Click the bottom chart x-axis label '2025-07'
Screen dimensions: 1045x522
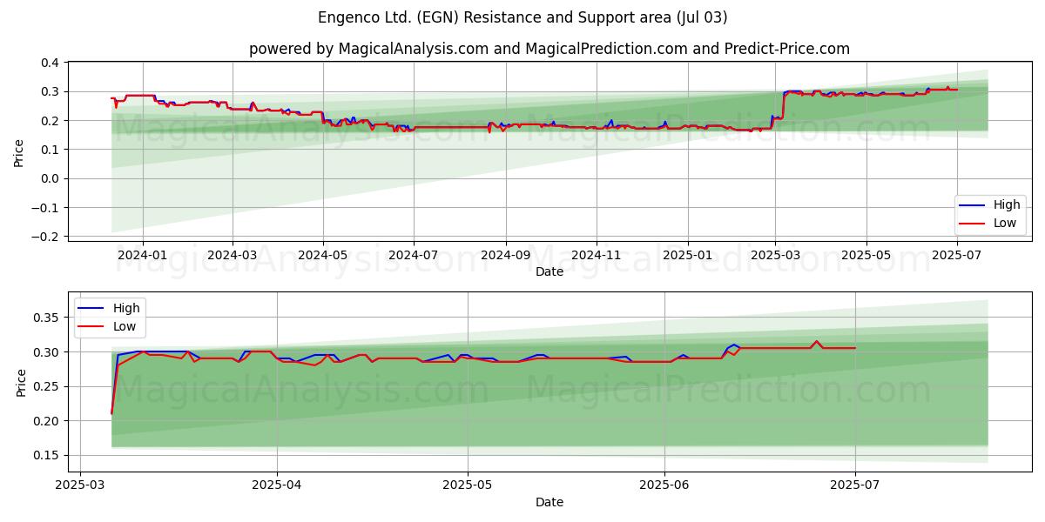click(x=855, y=485)
